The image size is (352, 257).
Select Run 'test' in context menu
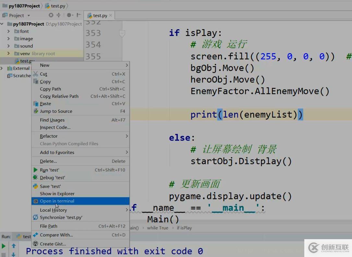tap(49, 170)
